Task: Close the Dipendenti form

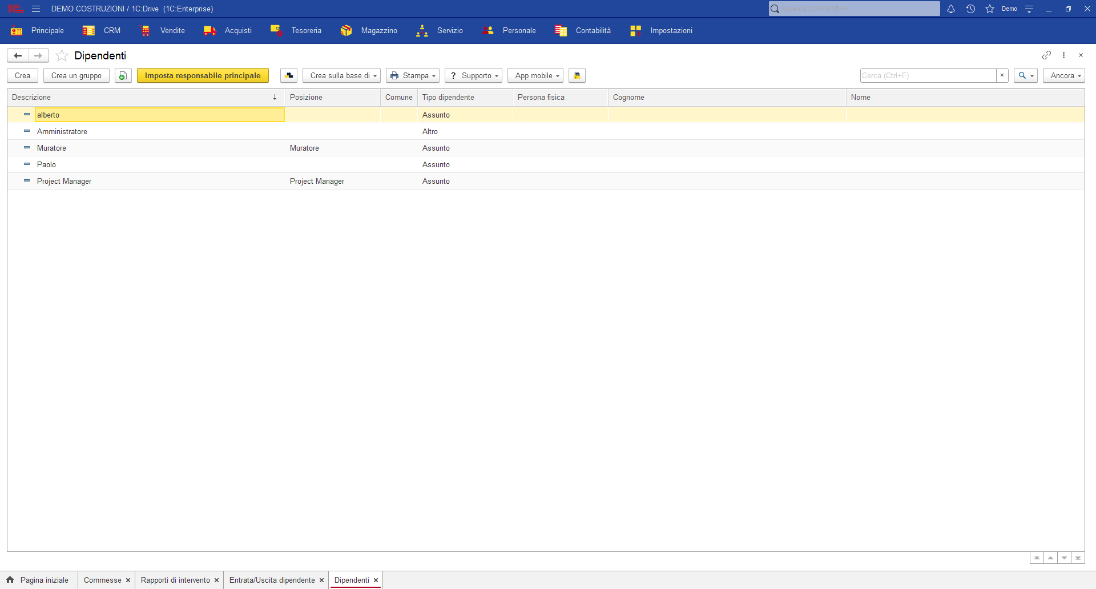Action: (1081, 55)
